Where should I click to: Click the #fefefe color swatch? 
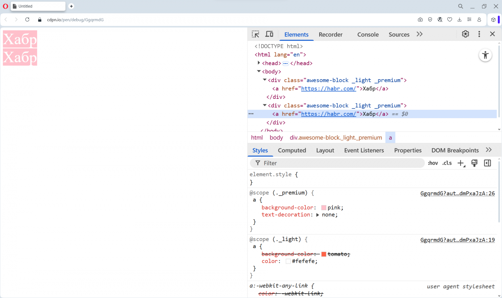pyautogui.click(x=288, y=261)
